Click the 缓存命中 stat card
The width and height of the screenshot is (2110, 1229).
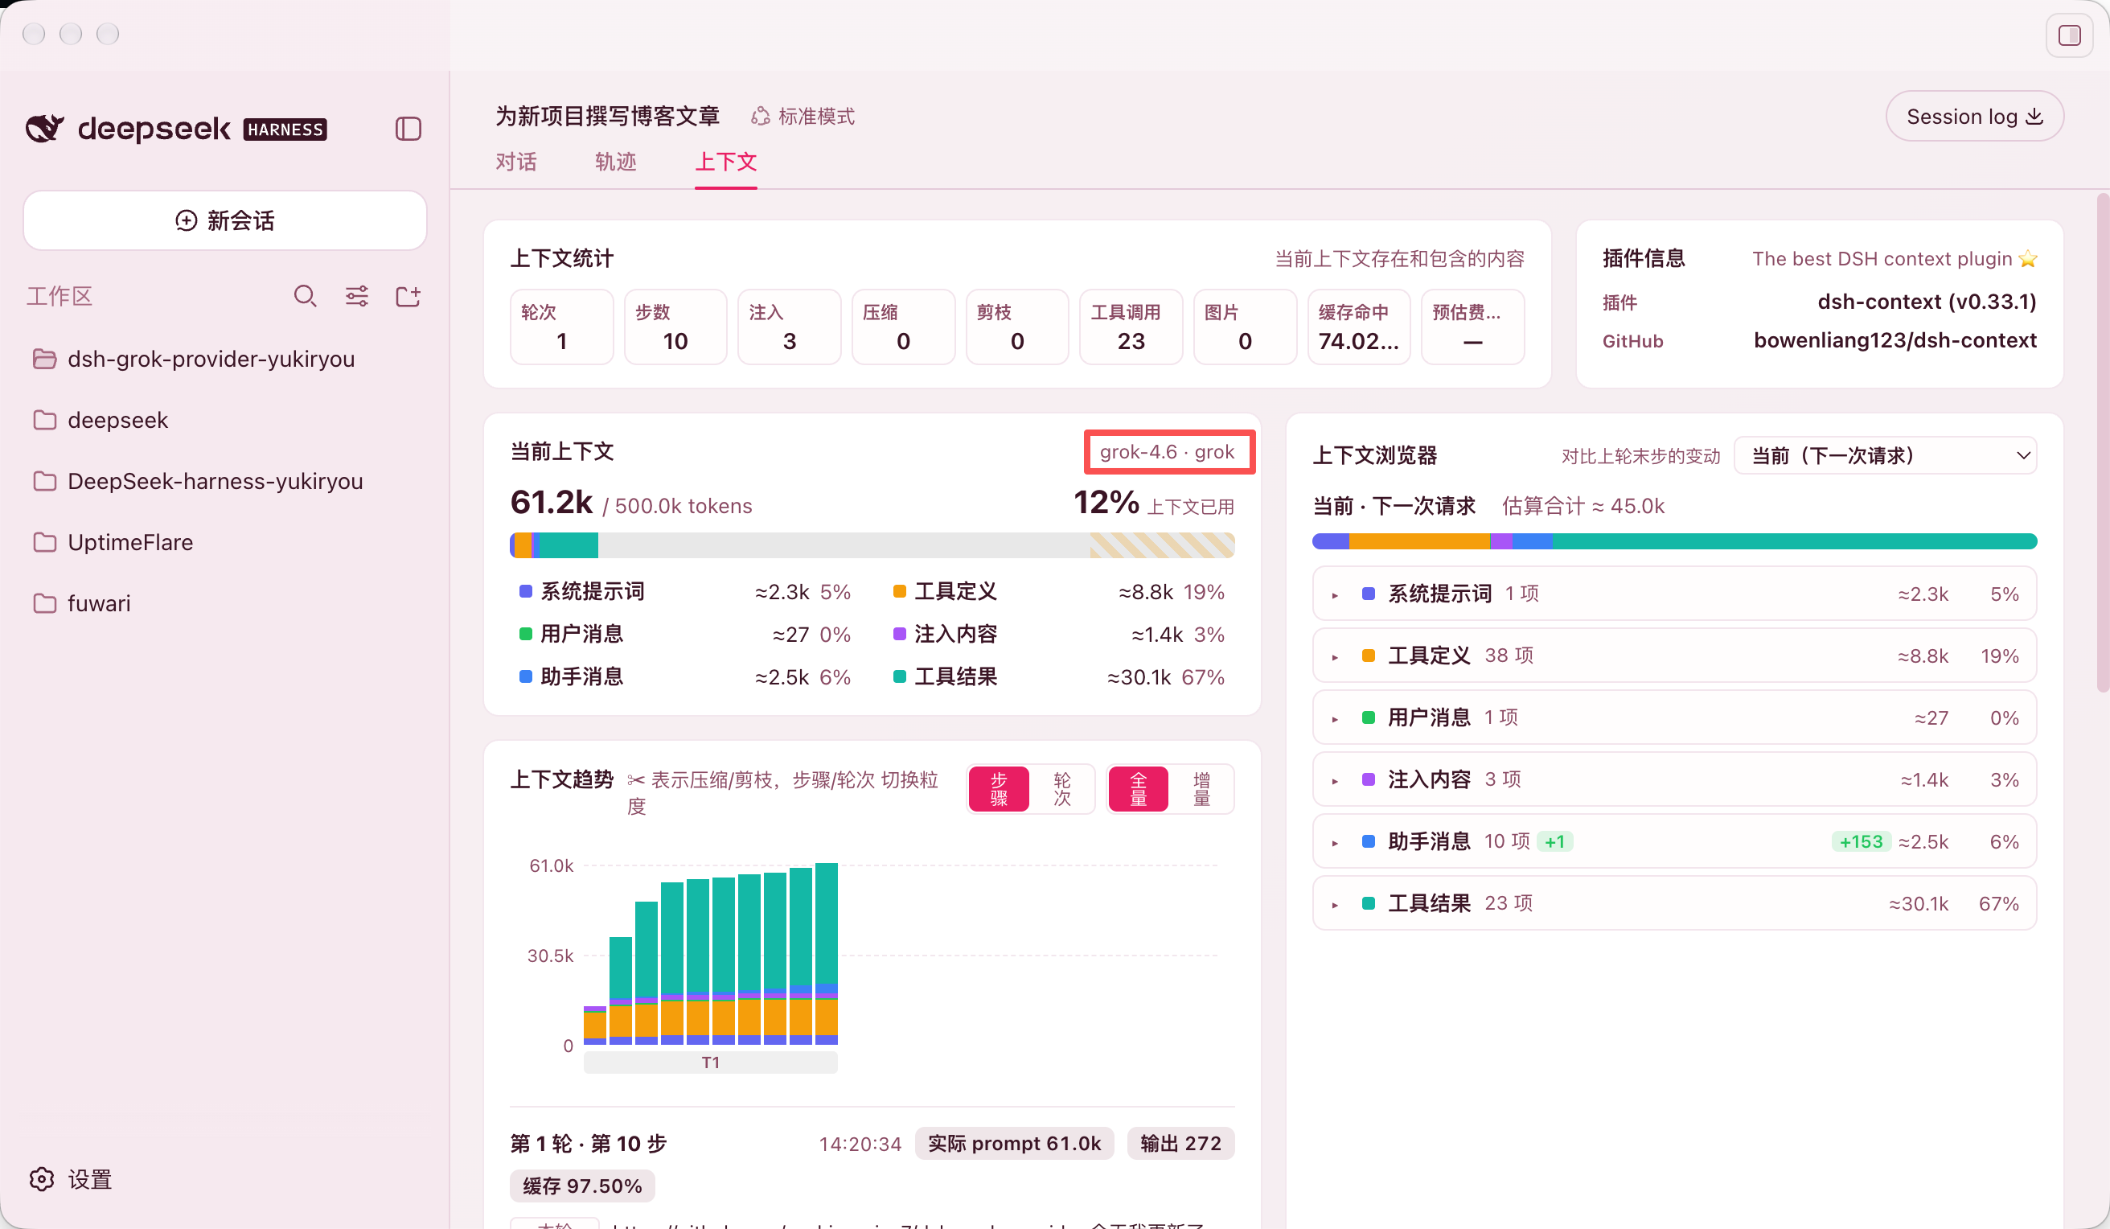coord(1358,327)
